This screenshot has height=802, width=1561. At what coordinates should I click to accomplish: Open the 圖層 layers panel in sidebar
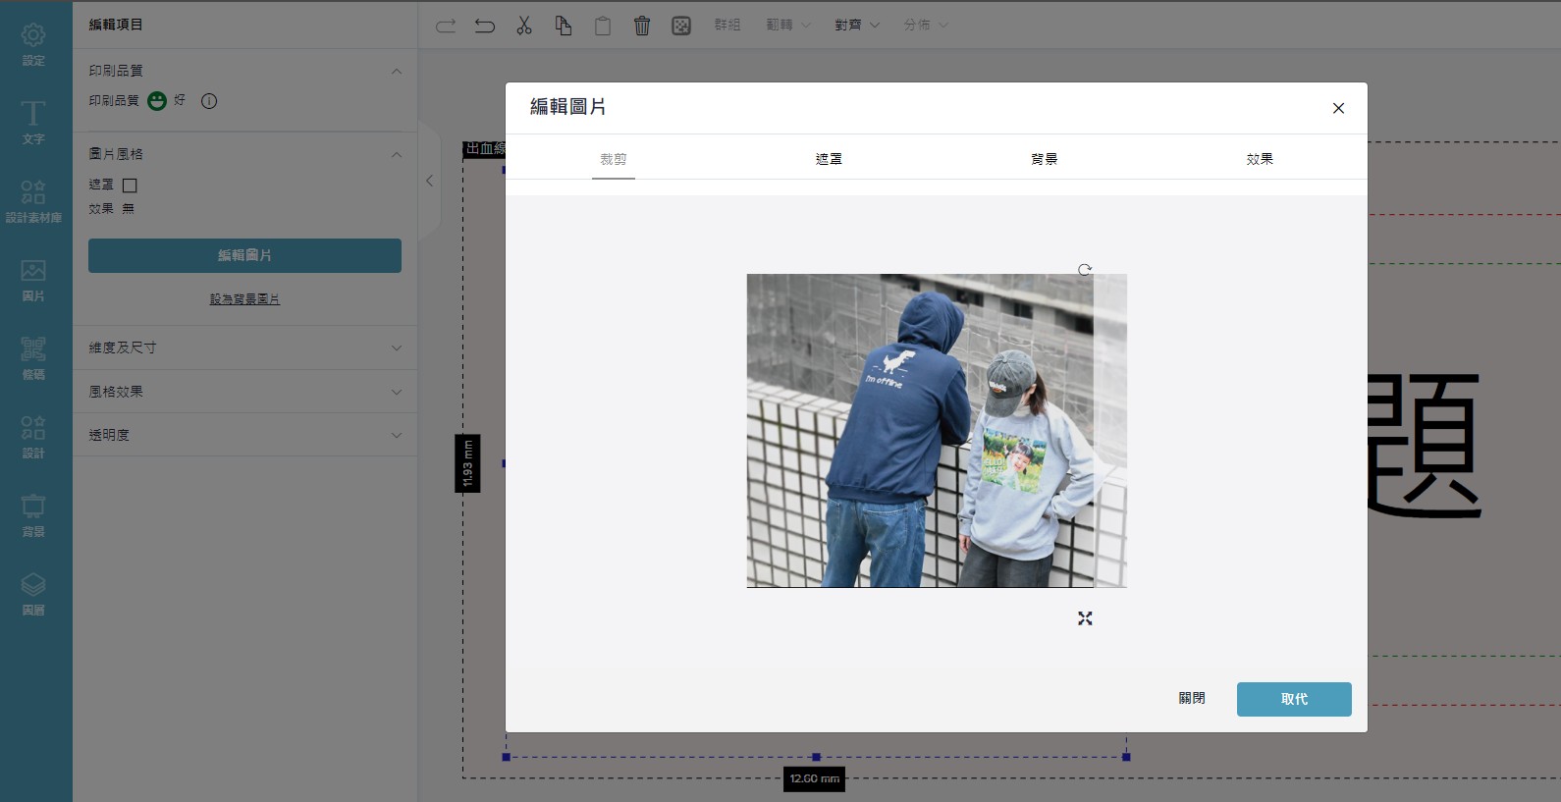[33, 593]
